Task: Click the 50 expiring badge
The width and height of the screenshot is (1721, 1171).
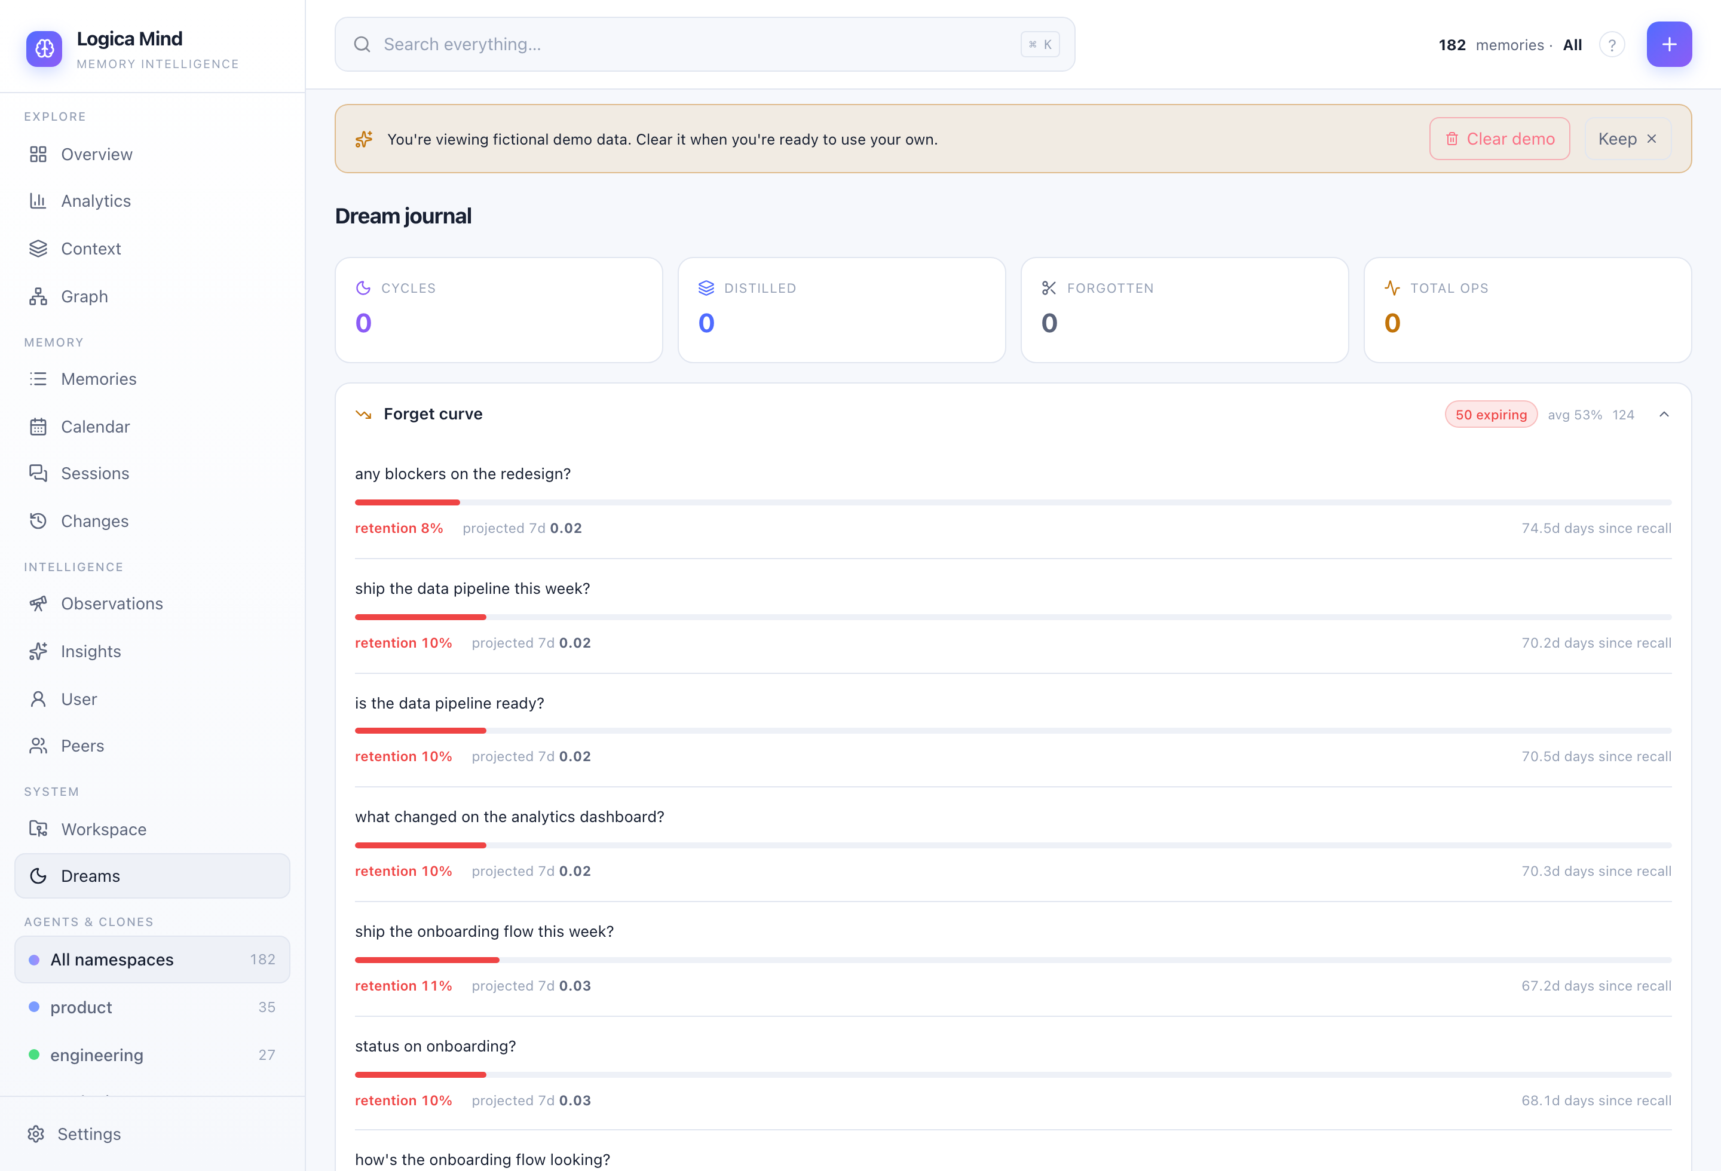Action: tap(1491, 415)
